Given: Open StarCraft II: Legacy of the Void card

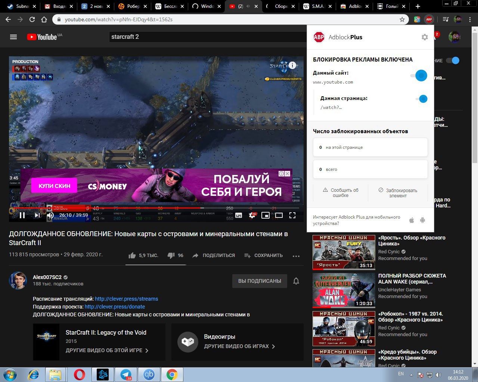Looking at the screenshot, I should 99,342.
